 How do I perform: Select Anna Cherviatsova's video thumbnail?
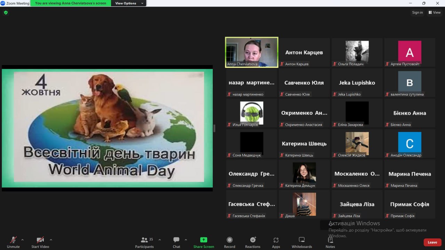[252, 52]
